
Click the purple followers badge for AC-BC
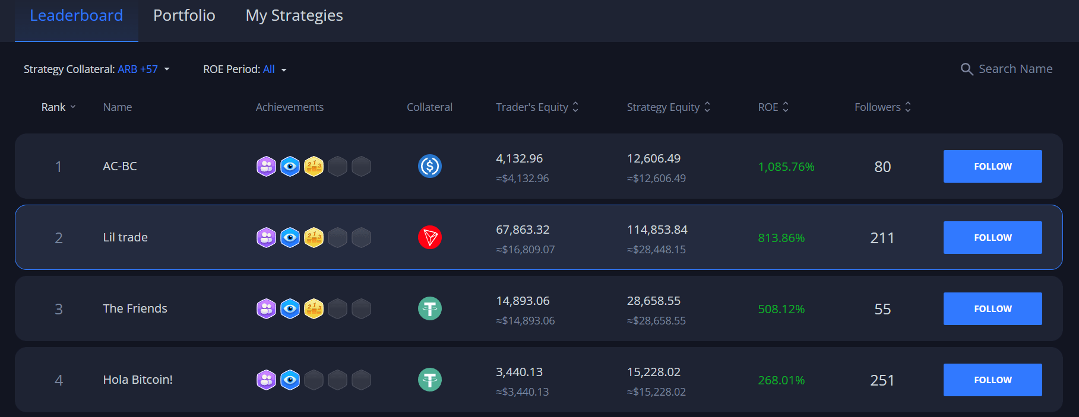(x=266, y=167)
